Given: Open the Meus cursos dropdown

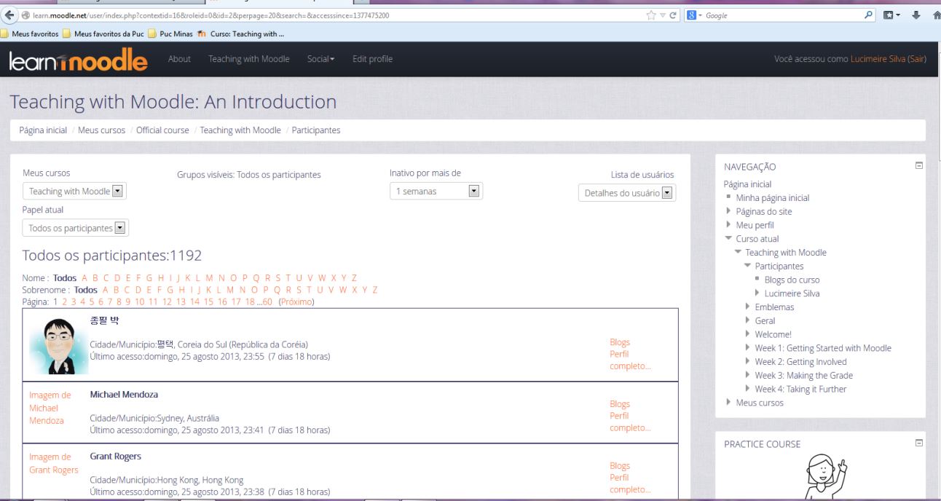Looking at the screenshot, I should 74,192.
